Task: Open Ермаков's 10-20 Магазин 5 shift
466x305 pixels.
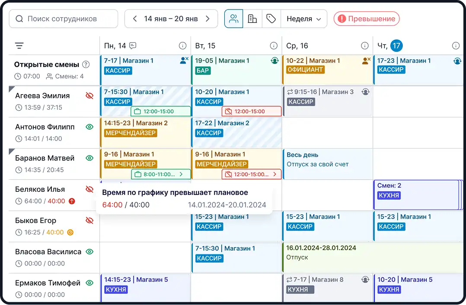Action: click(418, 288)
